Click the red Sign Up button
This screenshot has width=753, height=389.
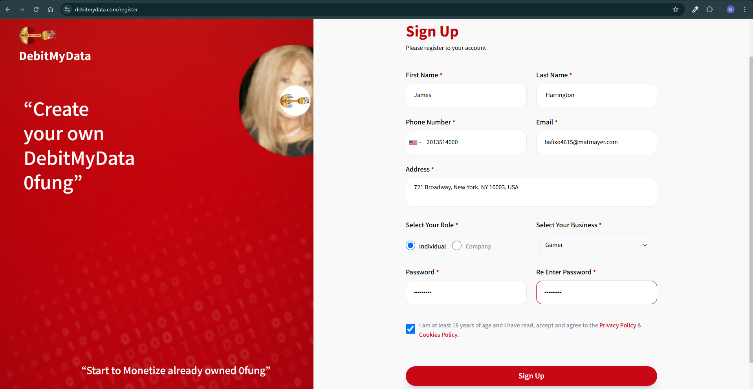point(531,376)
